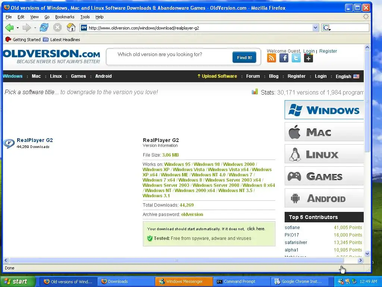Click Upload Software in navigation bar
This screenshot has height=287, width=382.
pos(217,76)
